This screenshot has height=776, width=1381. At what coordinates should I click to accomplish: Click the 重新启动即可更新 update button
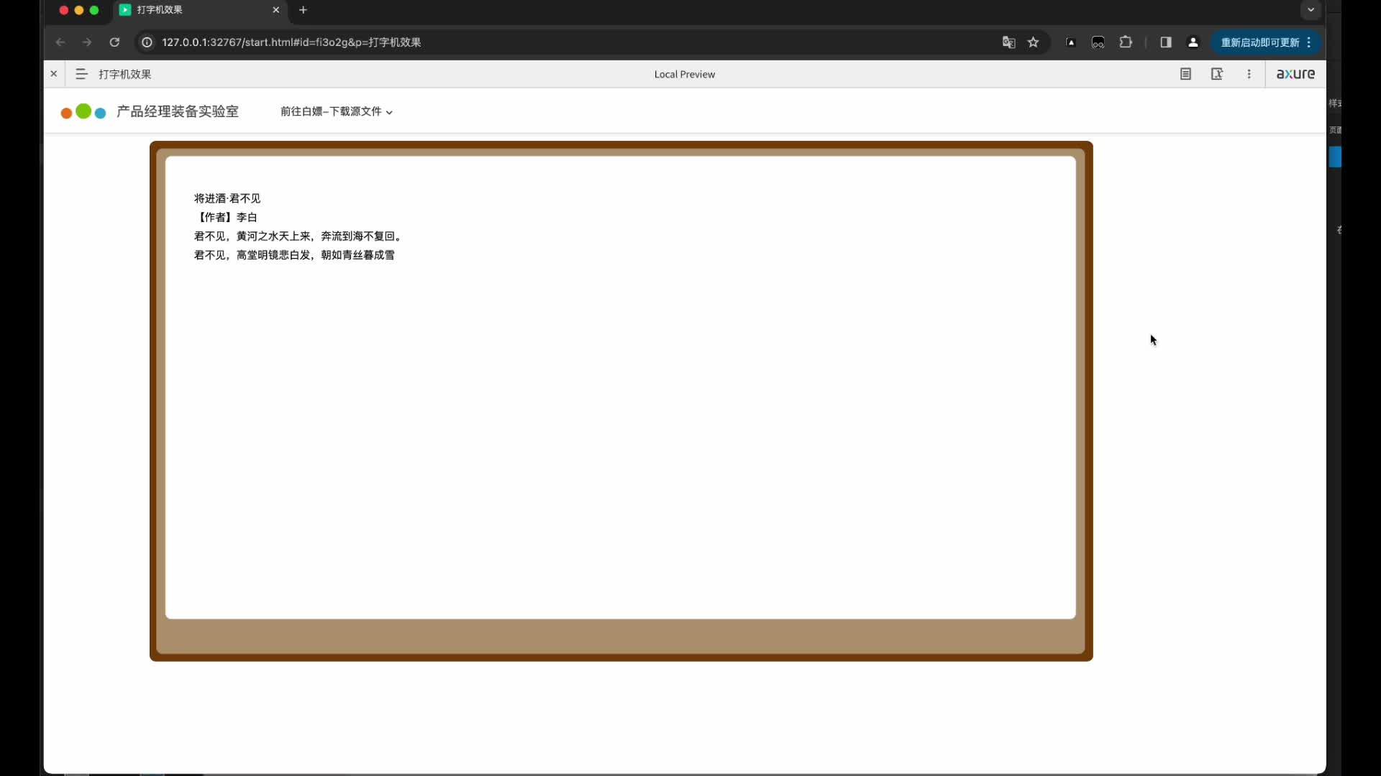pyautogui.click(x=1259, y=42)
